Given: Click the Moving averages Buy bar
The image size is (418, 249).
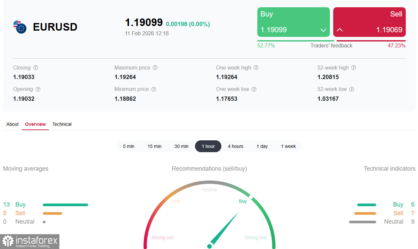Looking at the screenshot, I should pyautogui.click(x=65, y=205).
